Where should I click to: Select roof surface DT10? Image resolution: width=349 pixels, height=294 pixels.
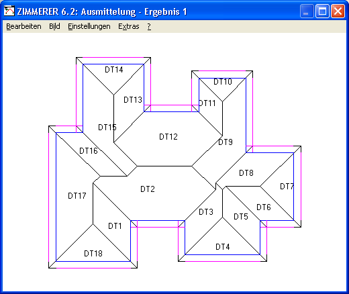pos(223,82)
